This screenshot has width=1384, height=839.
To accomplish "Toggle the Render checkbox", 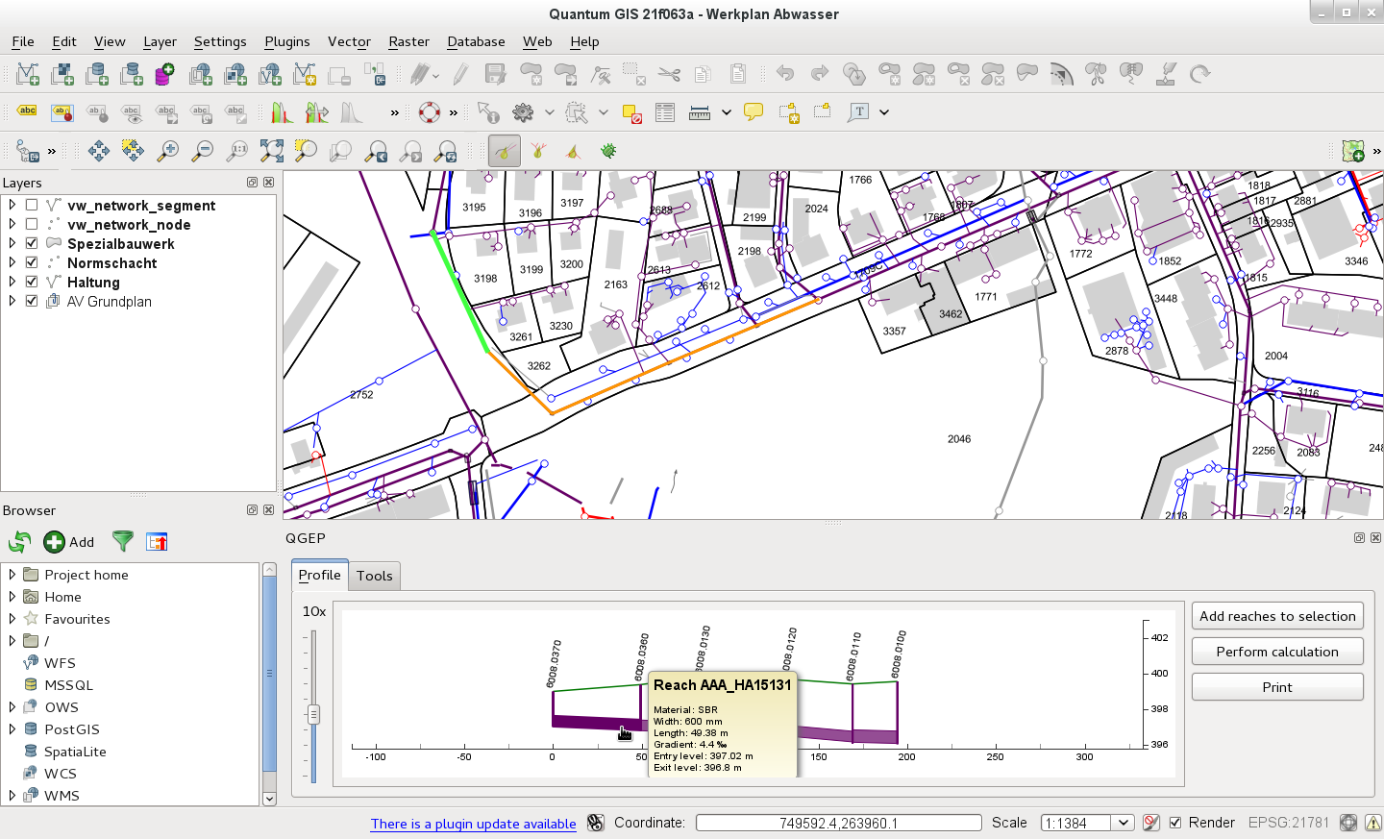I will (1174, 823).
